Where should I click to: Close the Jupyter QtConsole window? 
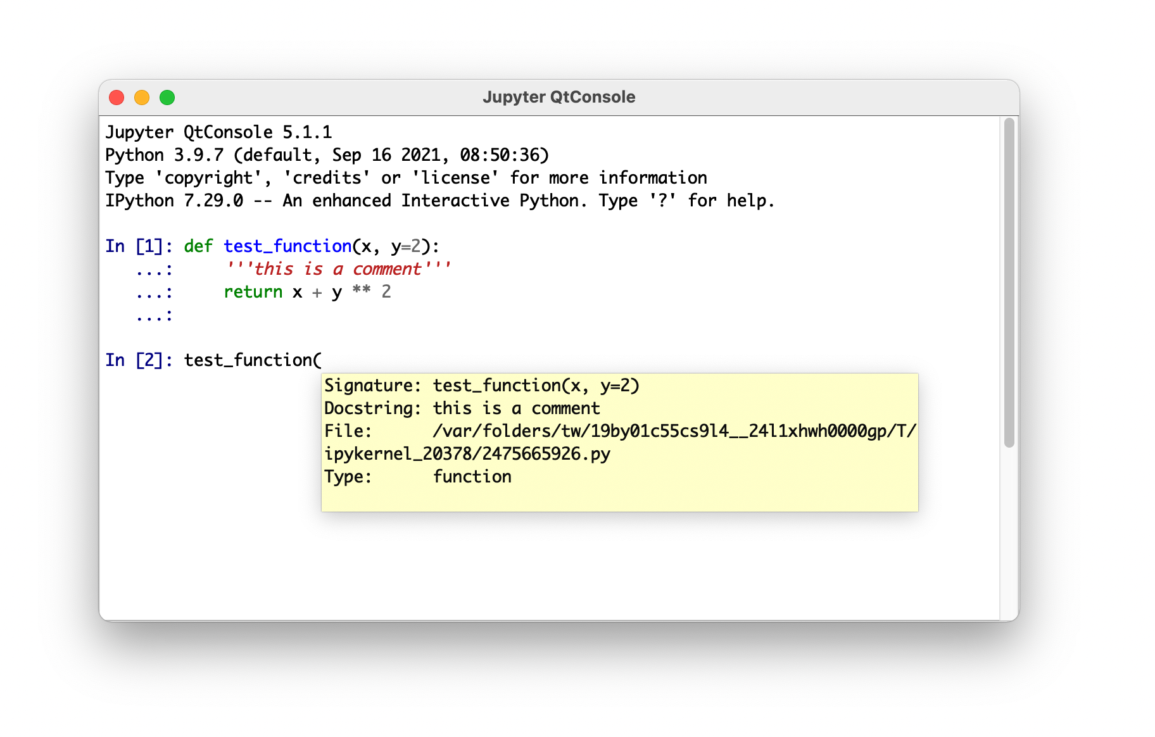point(117,98)
